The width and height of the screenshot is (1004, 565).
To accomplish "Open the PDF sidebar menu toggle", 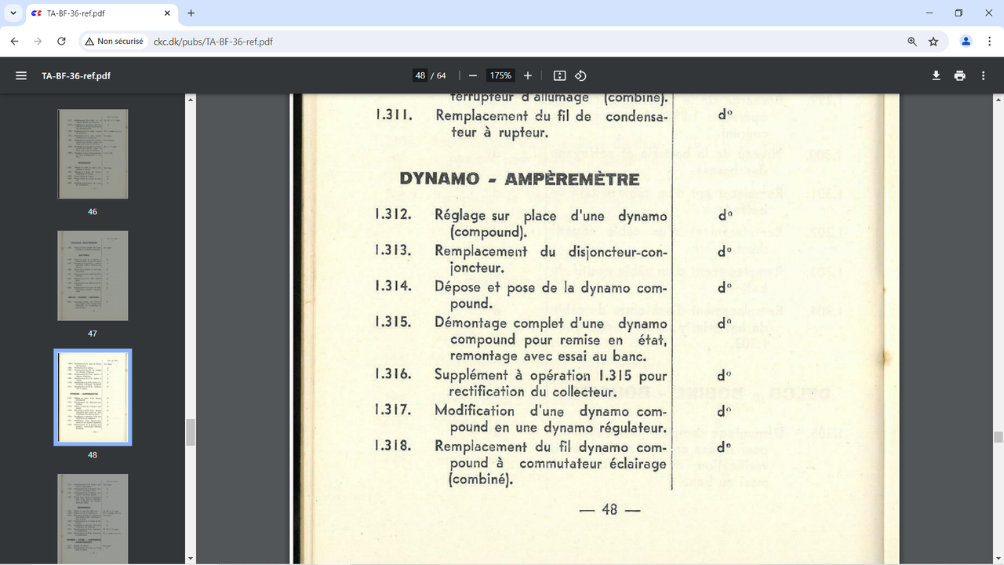I will (21, 76).
